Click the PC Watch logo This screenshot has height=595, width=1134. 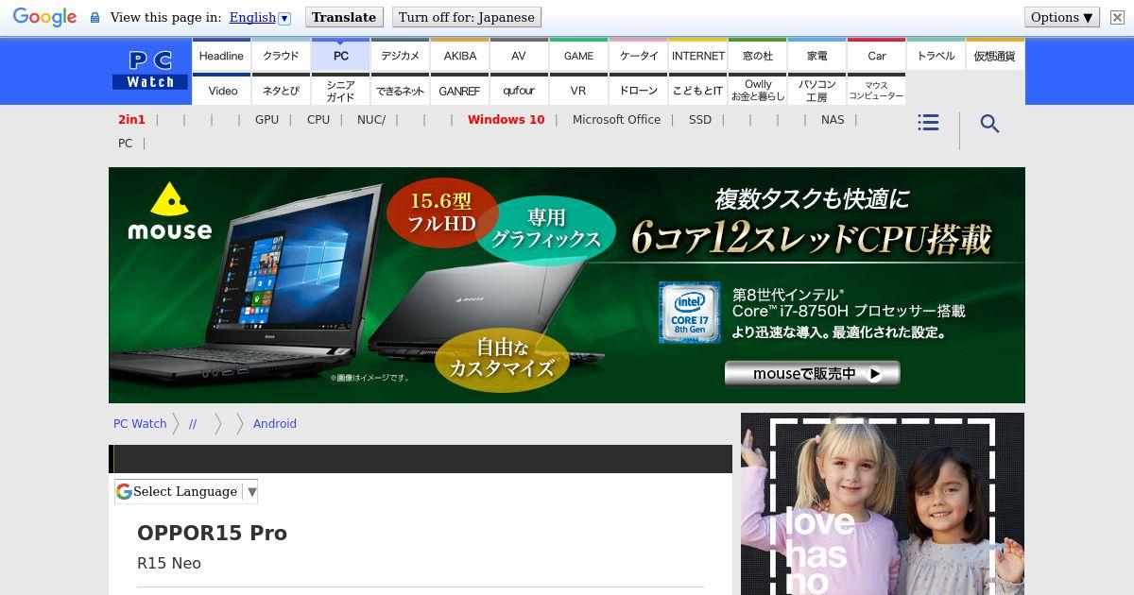(150, 70)
